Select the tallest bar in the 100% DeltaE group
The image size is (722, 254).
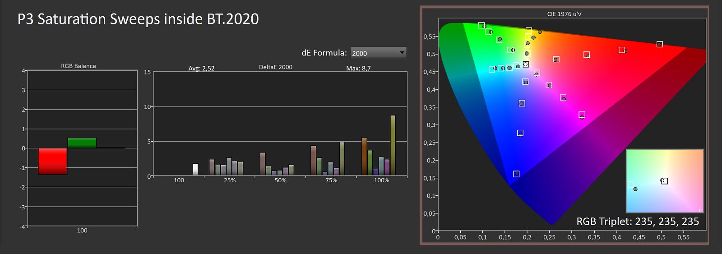click(x=393, y=145)
